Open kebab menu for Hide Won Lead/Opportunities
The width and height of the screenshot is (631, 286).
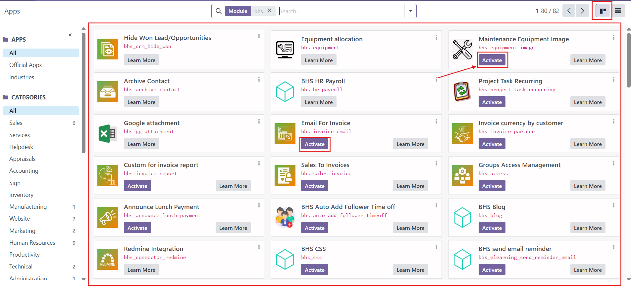[259, 36]
